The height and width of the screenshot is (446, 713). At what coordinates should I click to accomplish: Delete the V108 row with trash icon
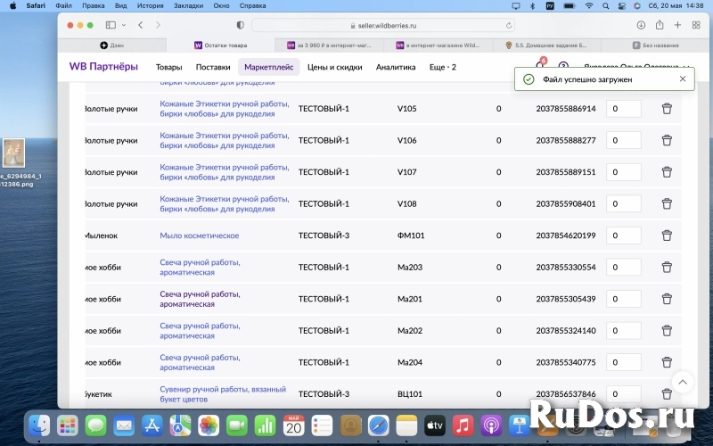point(667,204)
